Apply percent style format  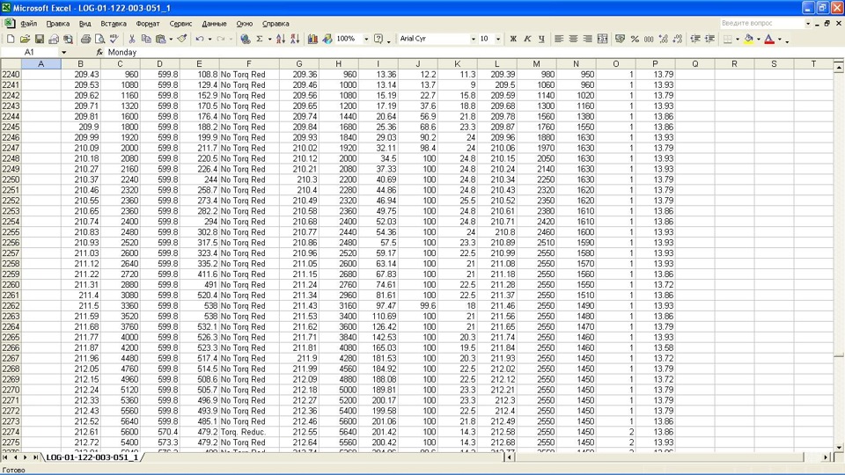point(635,39)
